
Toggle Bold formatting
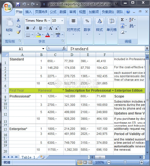(x=28, y=28)
